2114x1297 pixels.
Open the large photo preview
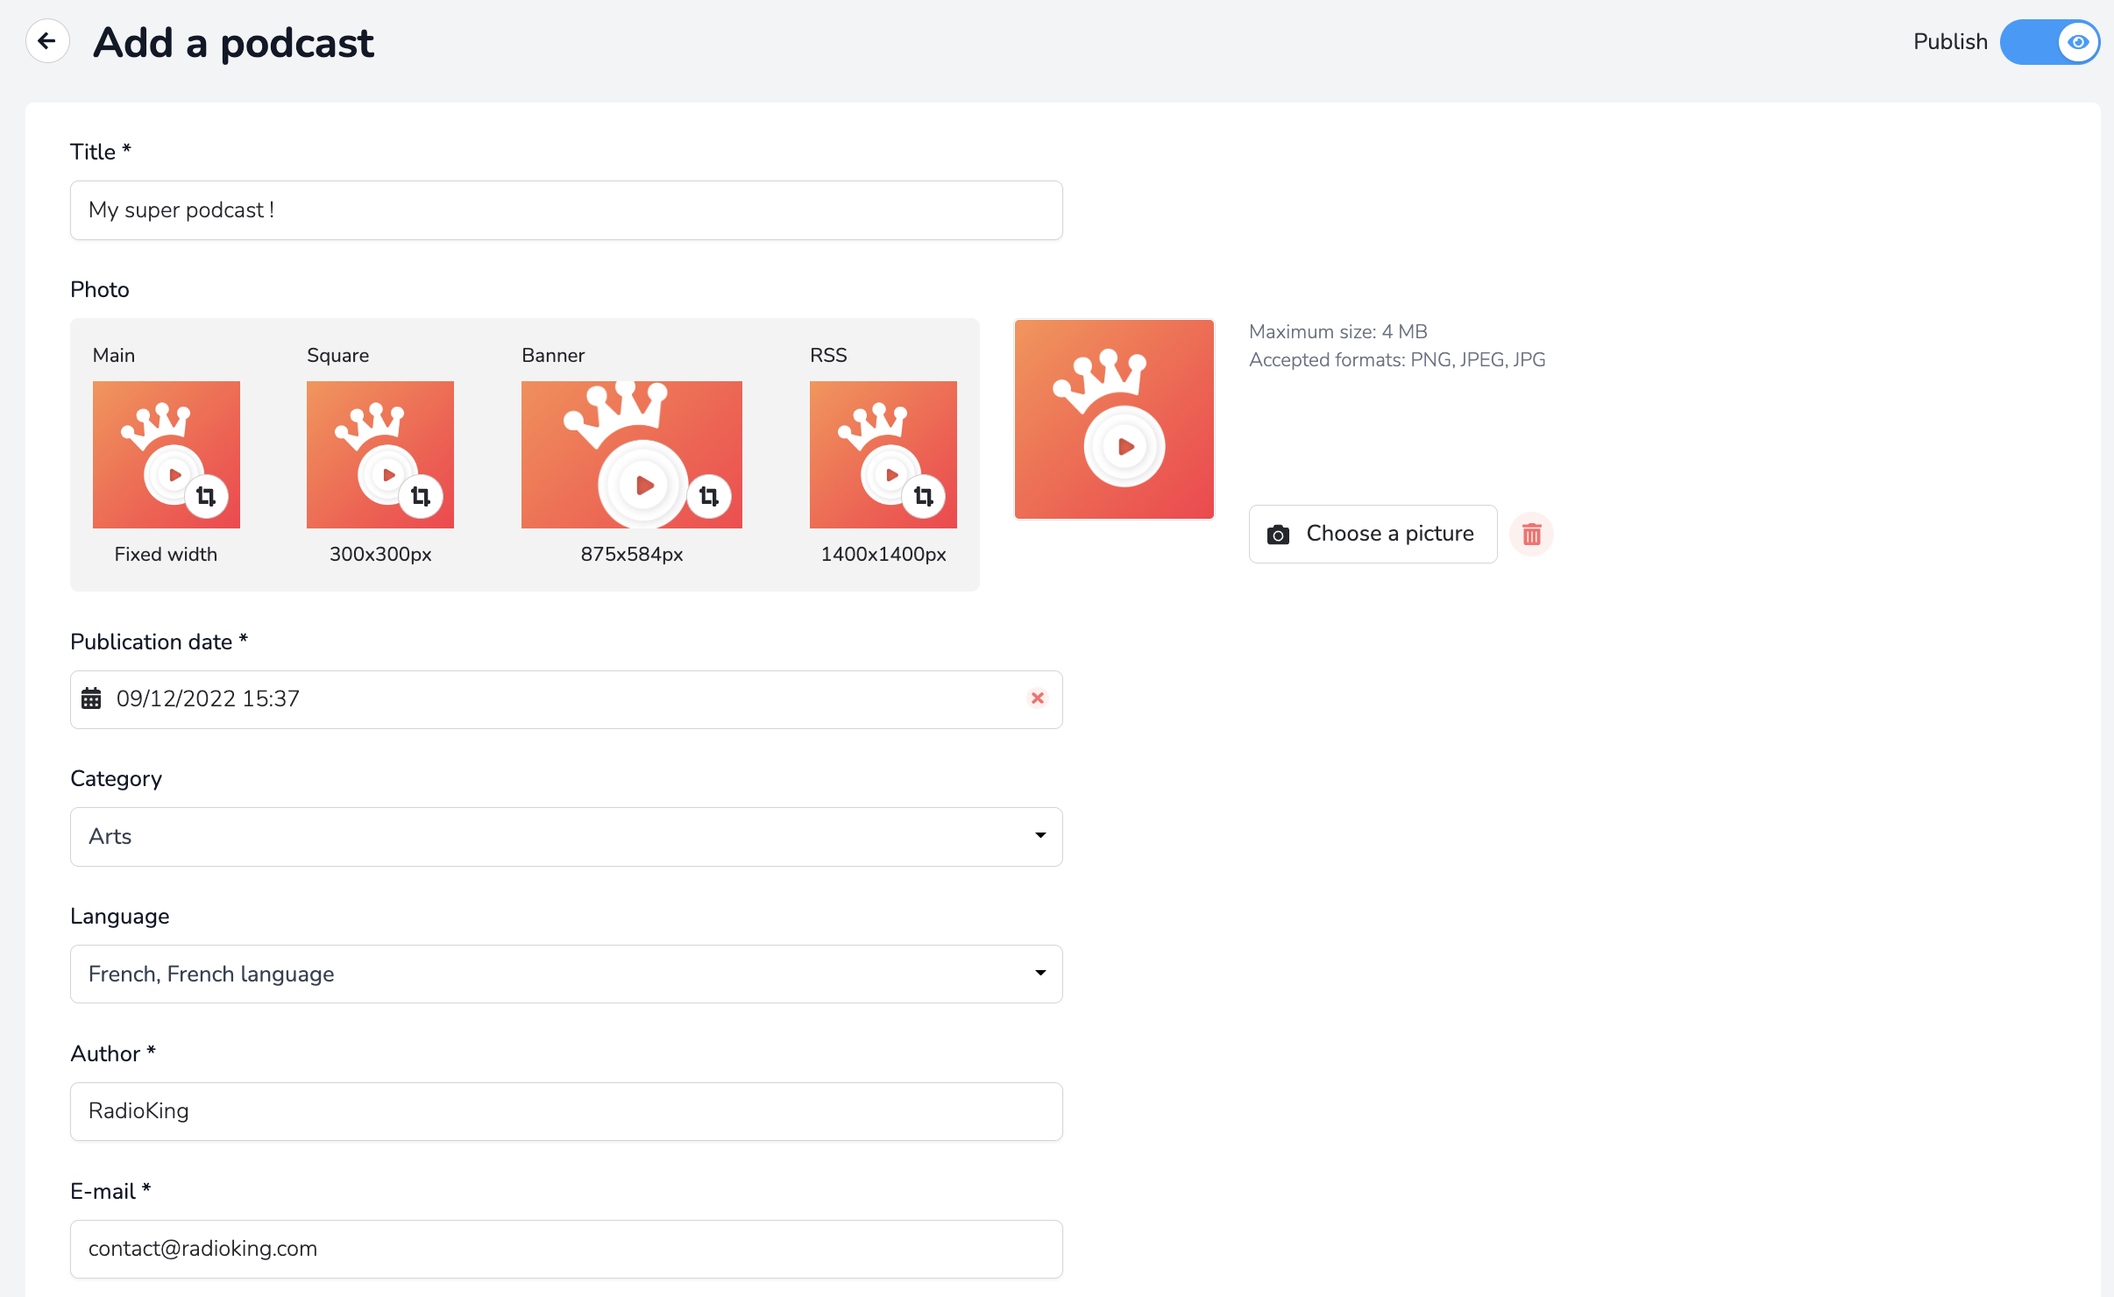click(x=1114, y=419)
